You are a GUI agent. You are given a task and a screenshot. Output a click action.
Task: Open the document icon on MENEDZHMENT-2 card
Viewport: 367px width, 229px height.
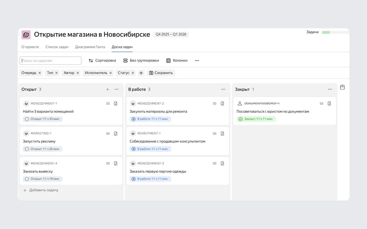[222, 103]
